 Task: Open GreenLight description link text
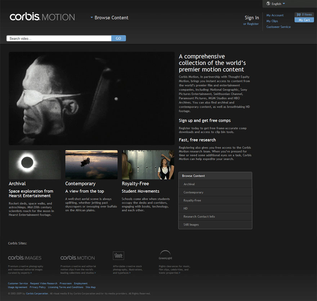(174, 269)
